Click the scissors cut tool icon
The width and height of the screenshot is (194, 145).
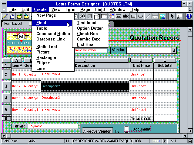179,16
